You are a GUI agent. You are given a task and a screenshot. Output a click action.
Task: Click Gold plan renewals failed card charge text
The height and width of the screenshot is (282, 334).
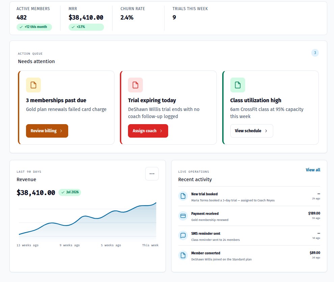(x=66, y=109)
